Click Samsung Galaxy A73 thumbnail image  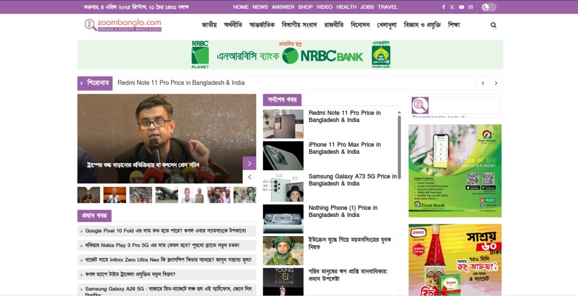click(x=283, y=187)
